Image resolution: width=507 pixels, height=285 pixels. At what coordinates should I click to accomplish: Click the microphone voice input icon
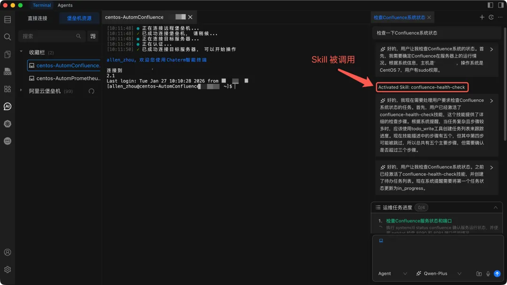click(488, 274)
